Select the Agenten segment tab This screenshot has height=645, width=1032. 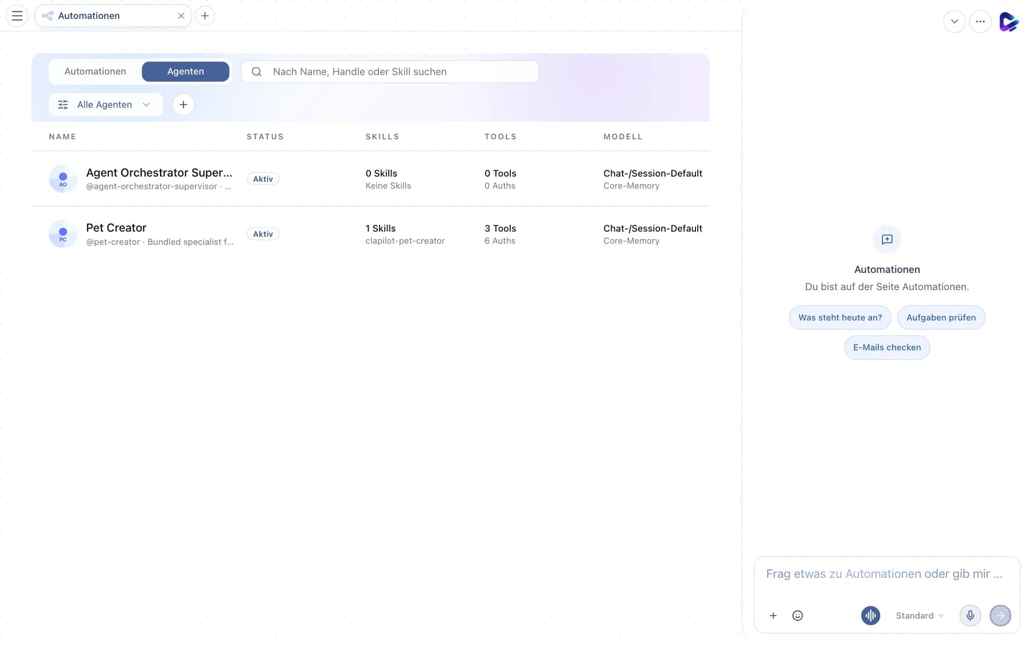click(186, 72)
